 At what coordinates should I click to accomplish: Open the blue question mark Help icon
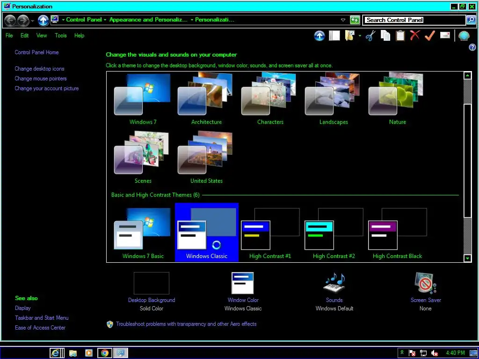coord(472,47)
